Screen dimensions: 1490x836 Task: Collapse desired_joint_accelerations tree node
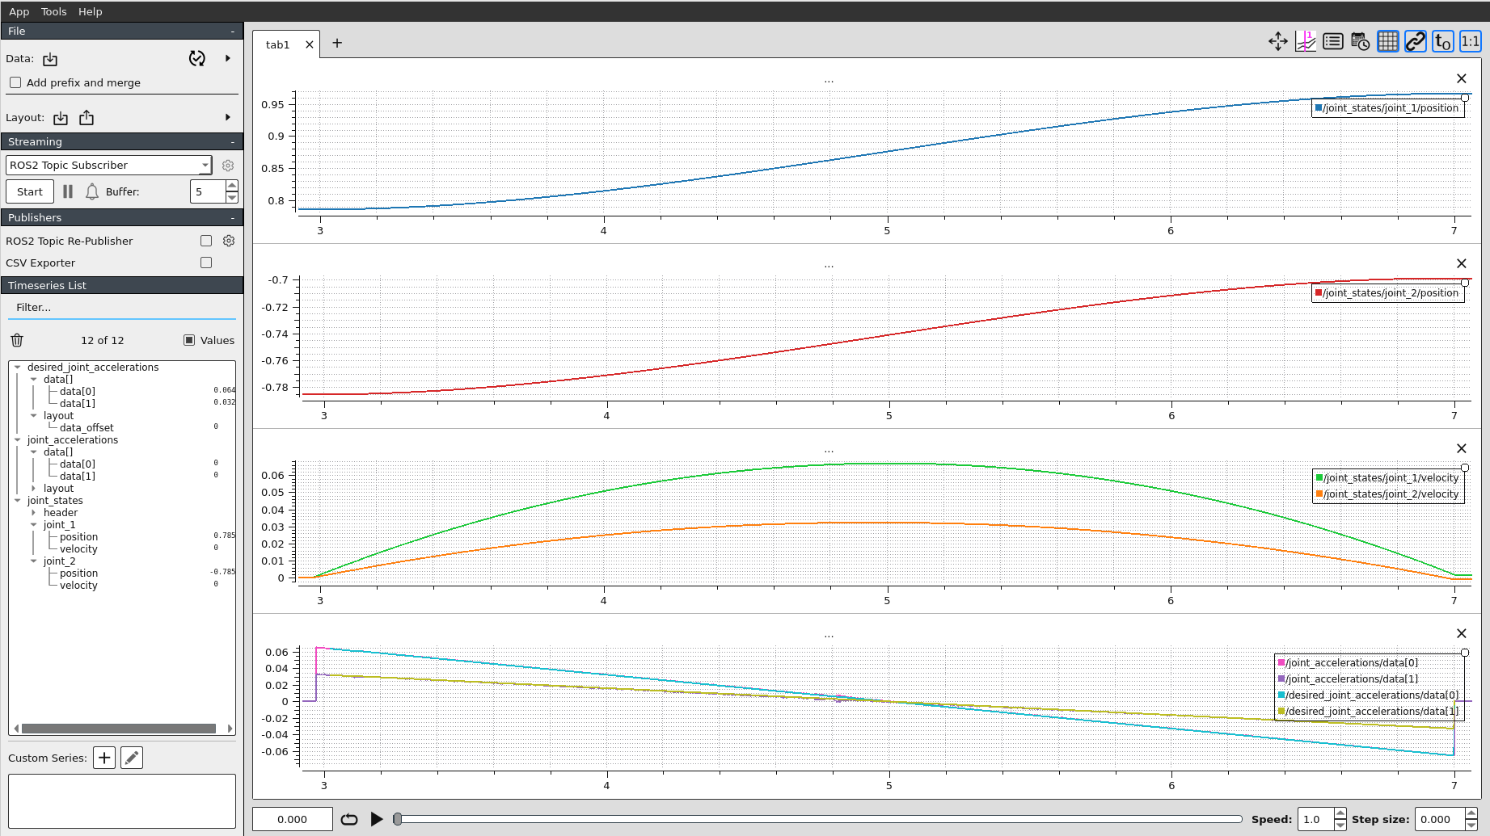tap(17, 367)
